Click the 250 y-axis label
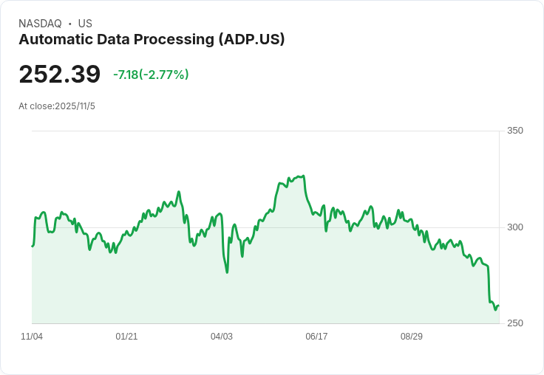The width and height of the screenshot is (544, 375). point(514,323)
